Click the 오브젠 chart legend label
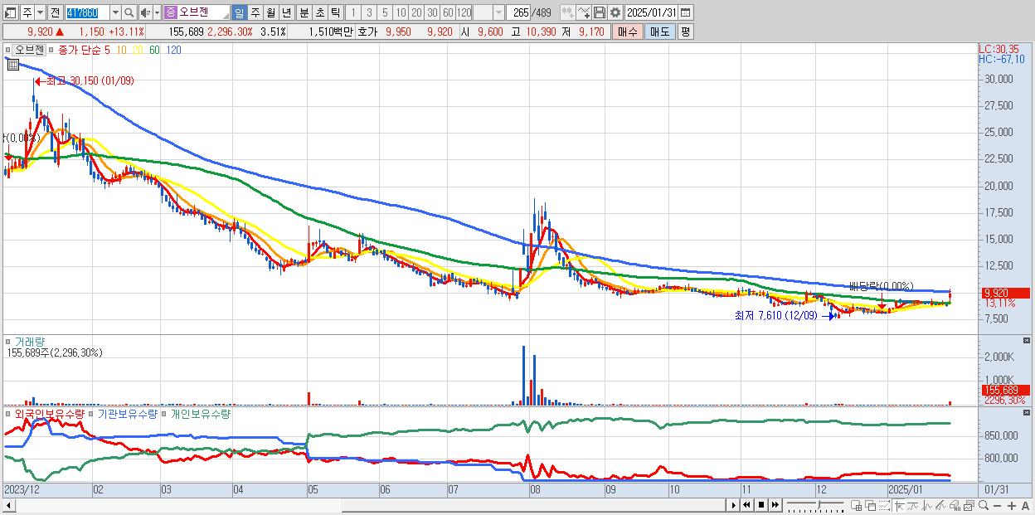Screen dimensions: 1035x515 [29, 50]
